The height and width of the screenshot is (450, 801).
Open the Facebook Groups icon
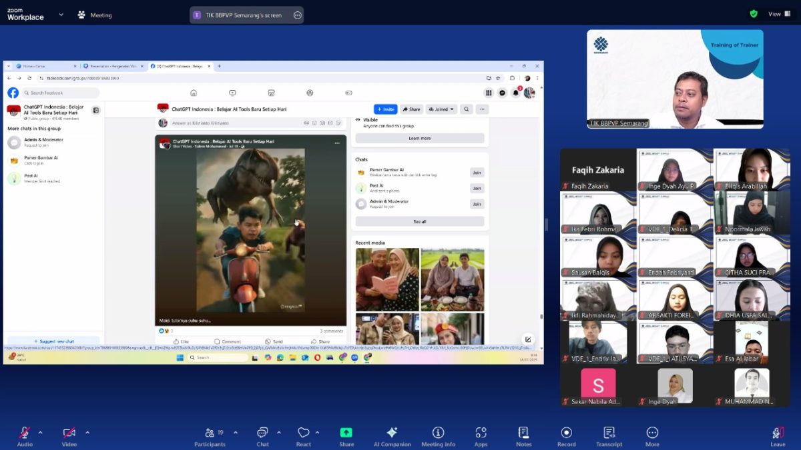[x=310, y=93]
